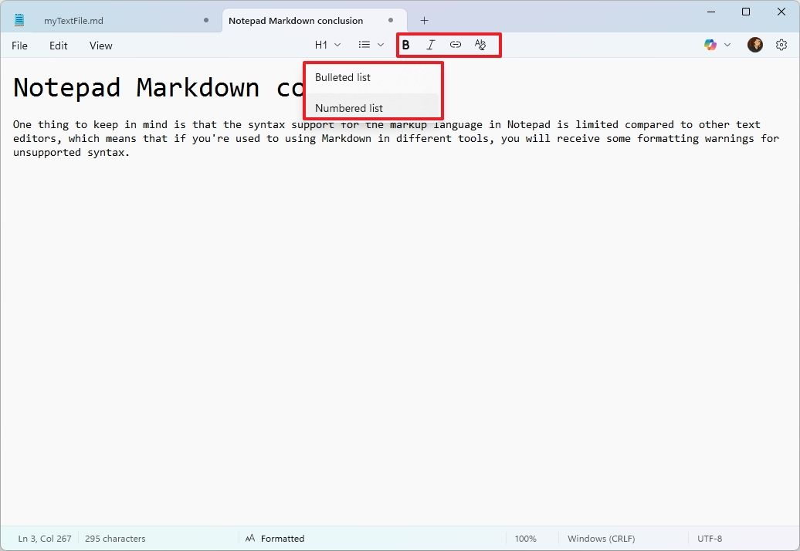Expand the Copilot dropdown arrow
Viewport: 800px width, 551px height.
coord(727,45)
